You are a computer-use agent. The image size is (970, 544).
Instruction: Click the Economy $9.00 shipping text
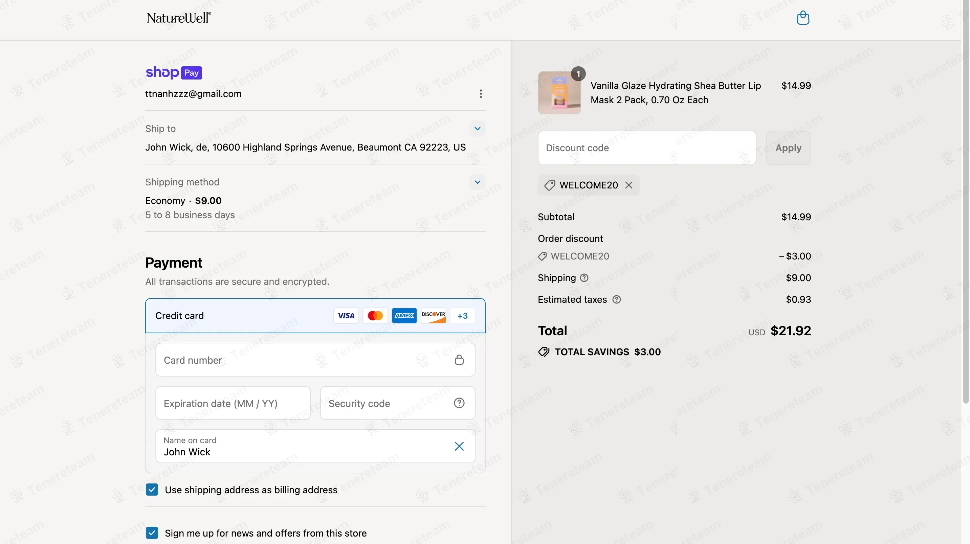click(x=183, y=201)
